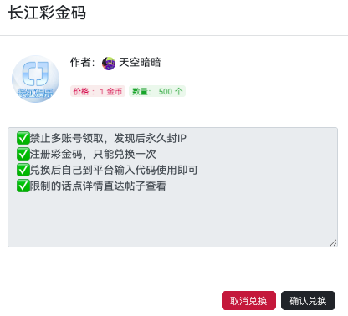Screen dimensions: 348x316
Task: Click the dialog title 长江彩金码
Action: tap(47, 13)
